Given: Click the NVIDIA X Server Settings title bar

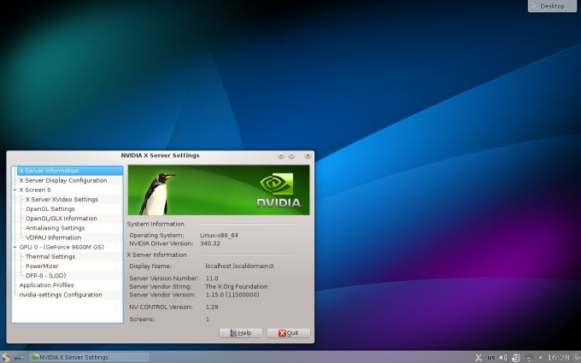Looking at the screenshot, I should click(160, 155).
